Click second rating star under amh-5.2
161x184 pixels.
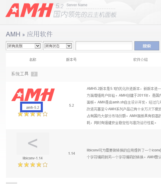(27, 114)
